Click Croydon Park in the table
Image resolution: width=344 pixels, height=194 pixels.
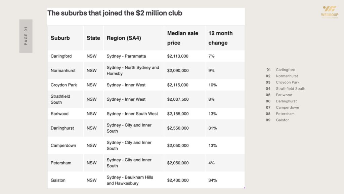pyautogui.click(x=64, y=85)
